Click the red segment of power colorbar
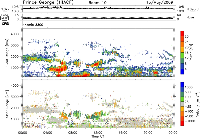This screenshot has width=200, height=138. click(182, 34)
